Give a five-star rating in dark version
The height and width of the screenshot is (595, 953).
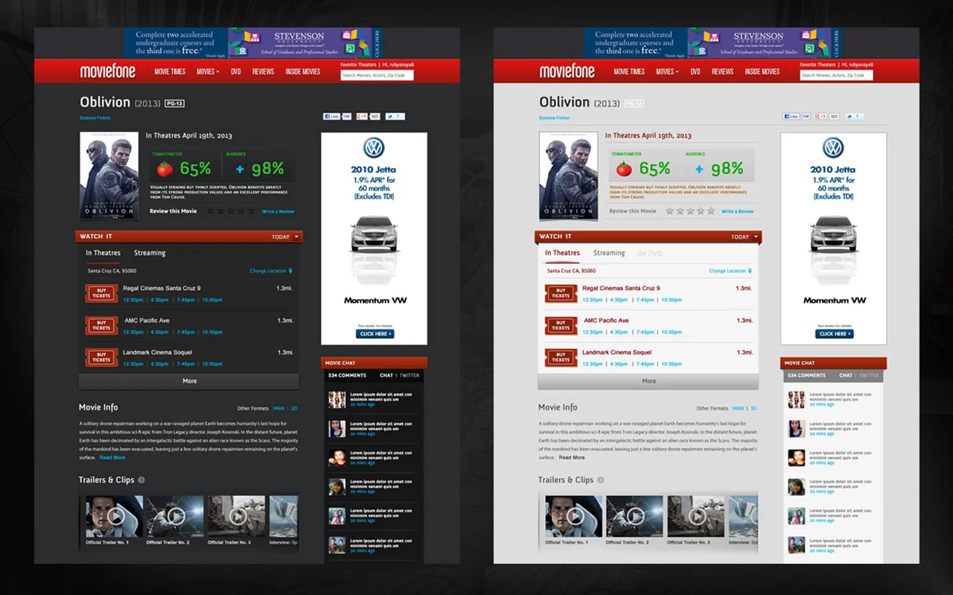[x=251, y=211]
